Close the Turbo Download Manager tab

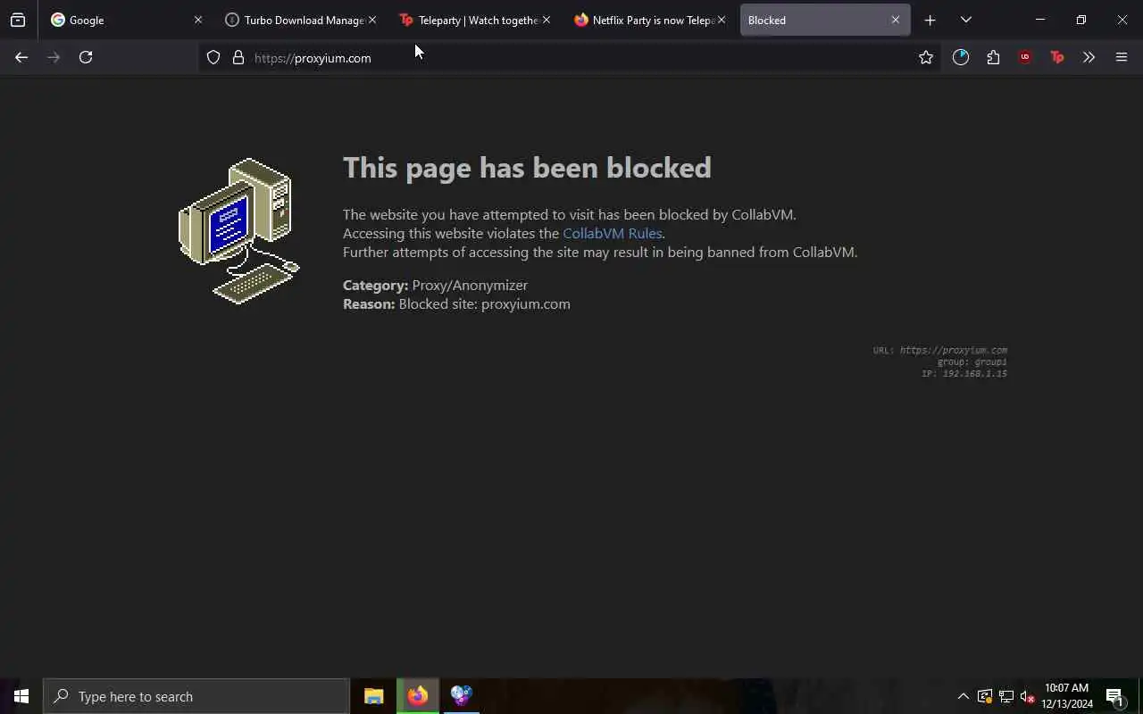pyautogui.click(x=372, y=20)
